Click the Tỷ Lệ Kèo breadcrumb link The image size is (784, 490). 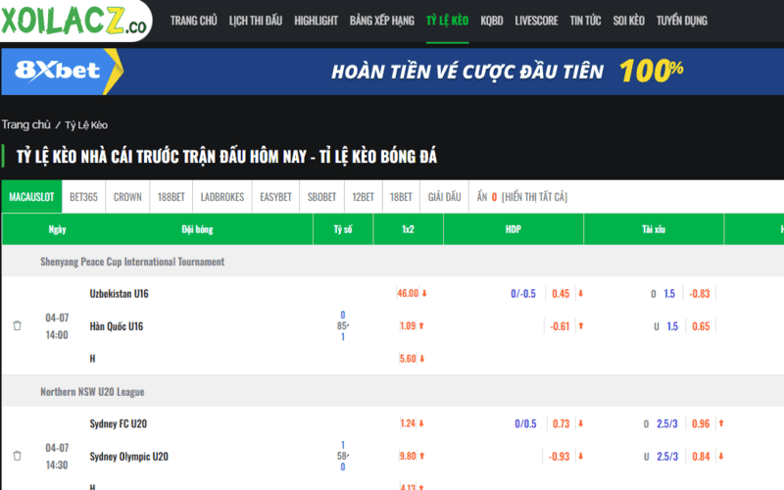(86, 125)
